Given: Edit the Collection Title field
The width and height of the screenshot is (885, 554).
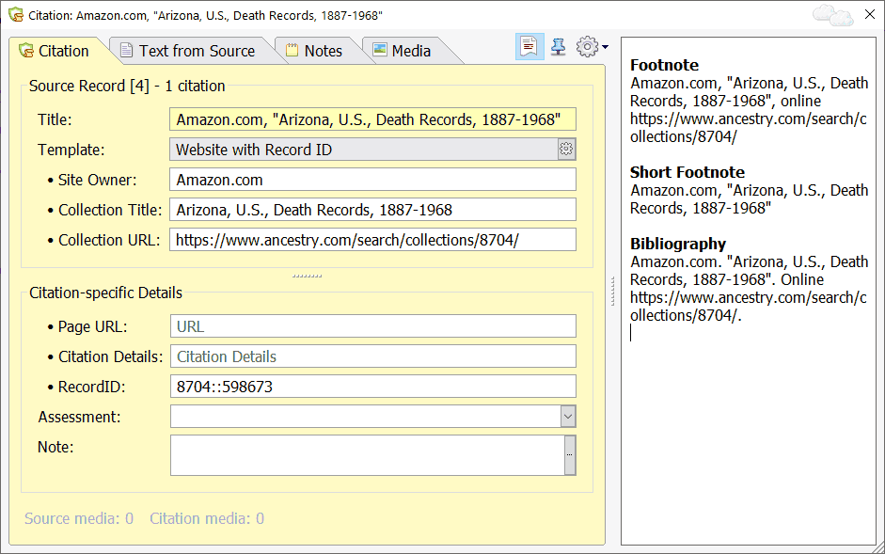Looking at the screenshot, I should pos(372,210).
